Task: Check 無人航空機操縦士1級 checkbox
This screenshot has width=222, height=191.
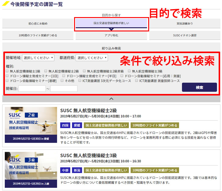Action: 7,71
